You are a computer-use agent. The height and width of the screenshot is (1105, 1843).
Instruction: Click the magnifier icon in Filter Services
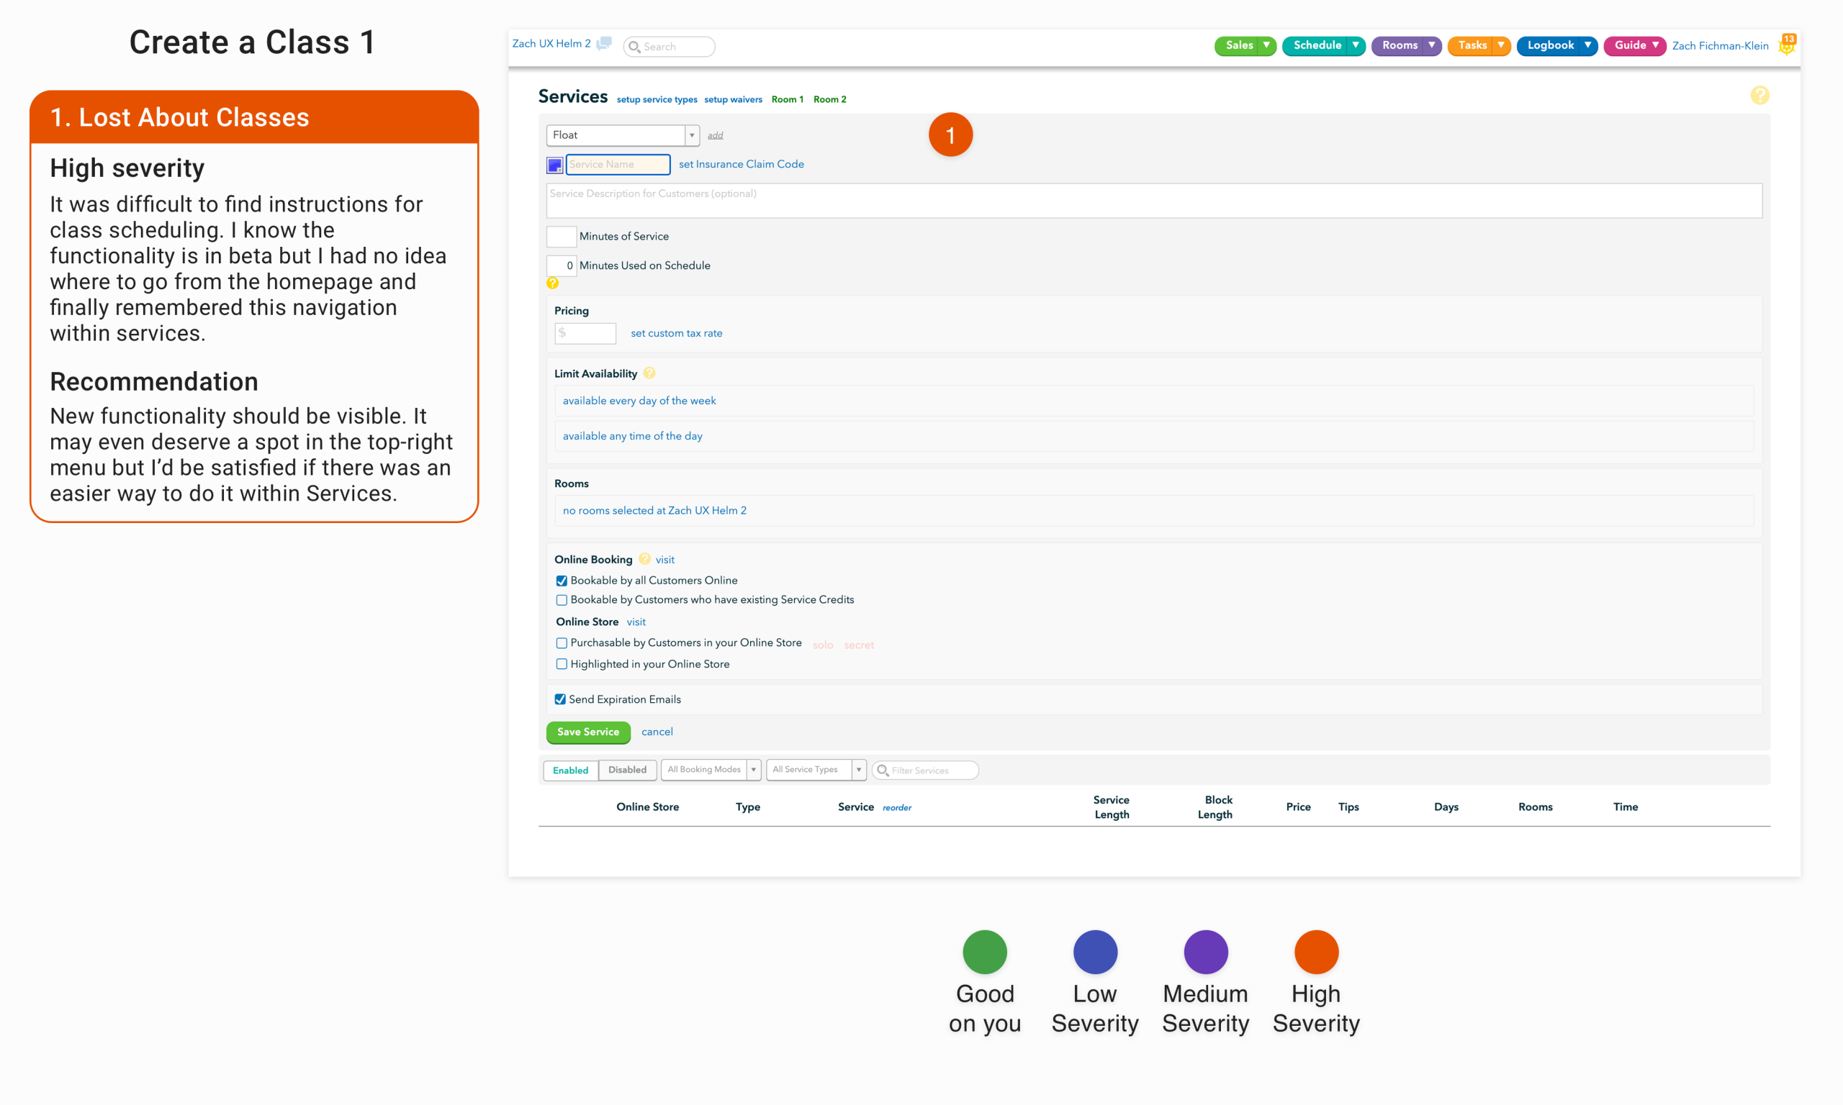click(883, 770)
